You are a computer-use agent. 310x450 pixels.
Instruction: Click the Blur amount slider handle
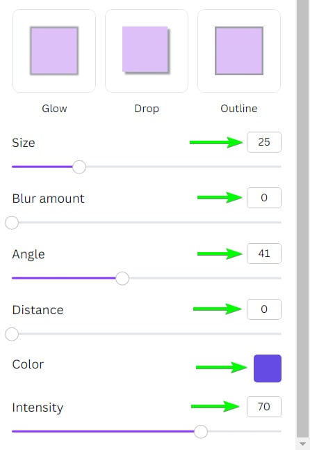coord(12,222)
